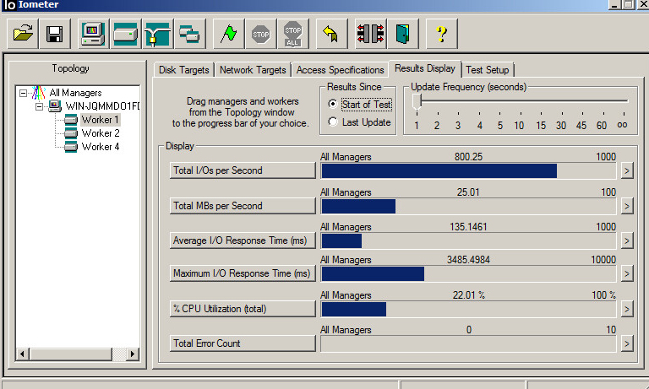This screenshot has height=389, width=649.
Task: Click the 3485.4984 maximum response value
Action: pos(468,260)
